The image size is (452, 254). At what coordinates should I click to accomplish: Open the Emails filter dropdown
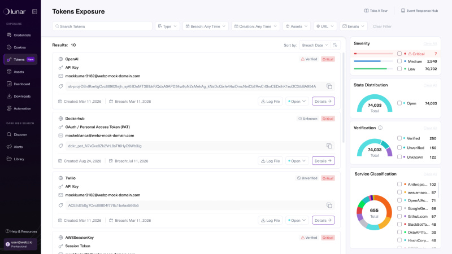point(354,26)
